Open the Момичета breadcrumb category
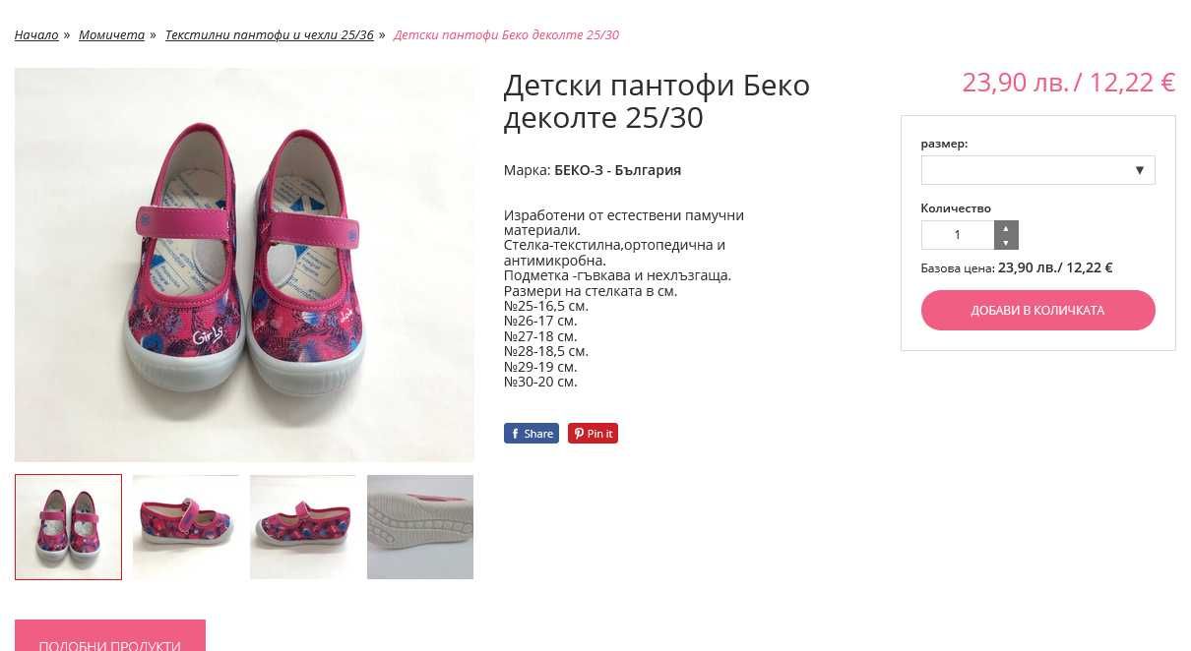This screenshot has width=1191, height=651. point(111,35)
